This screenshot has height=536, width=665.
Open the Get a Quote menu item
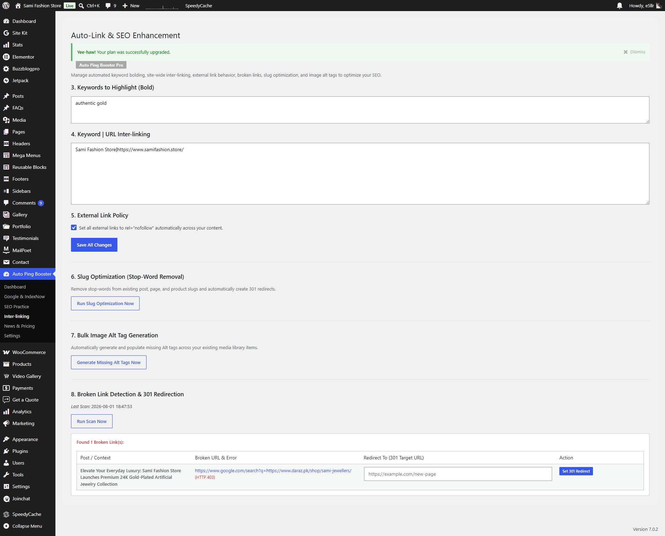coord(26,400)
